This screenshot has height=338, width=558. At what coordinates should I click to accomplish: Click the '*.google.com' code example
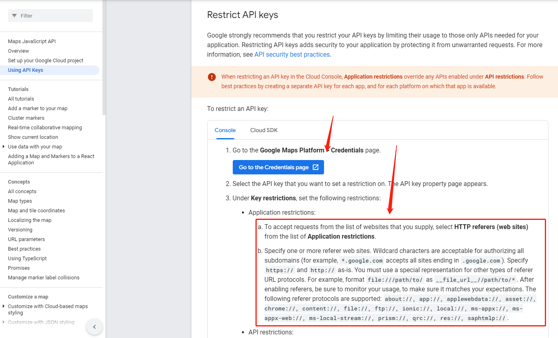(x=362, y=261)
